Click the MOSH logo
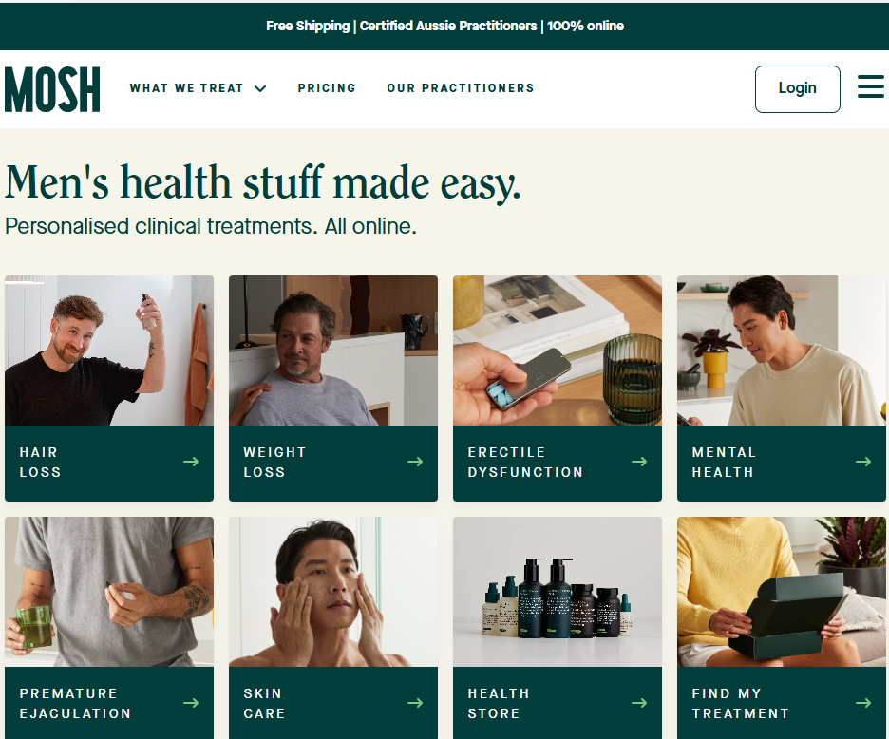Screen dimensions: 889x739 (52, 89)
